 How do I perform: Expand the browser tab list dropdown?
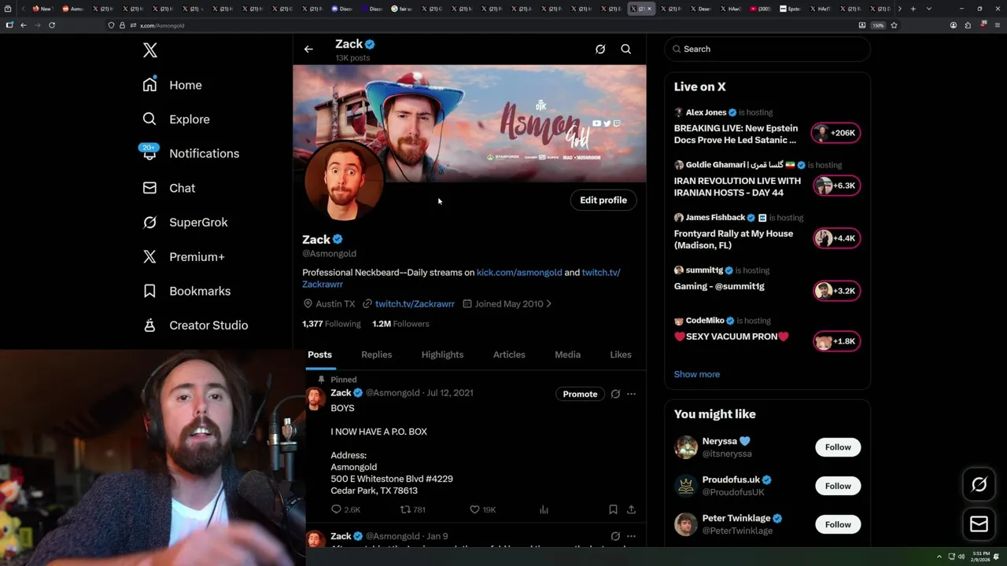coord(928,9)
